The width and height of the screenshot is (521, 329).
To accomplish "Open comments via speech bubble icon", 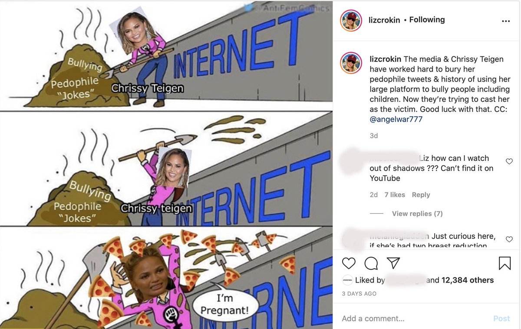I will 371,263.
